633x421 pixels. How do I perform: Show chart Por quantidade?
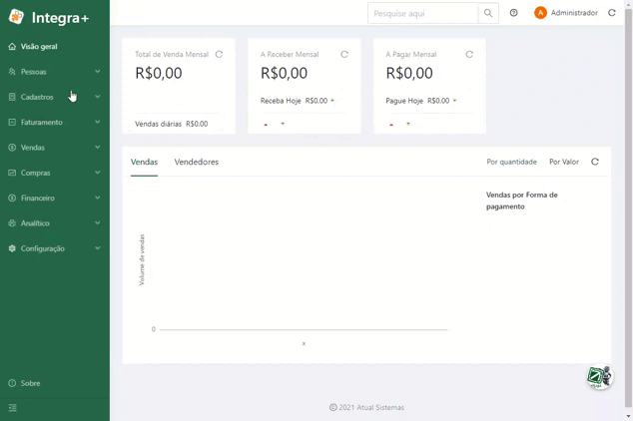click(x=511, y=162)
